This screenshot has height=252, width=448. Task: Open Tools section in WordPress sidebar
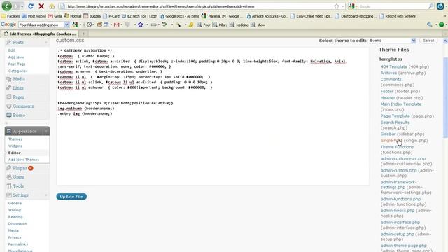18,186
